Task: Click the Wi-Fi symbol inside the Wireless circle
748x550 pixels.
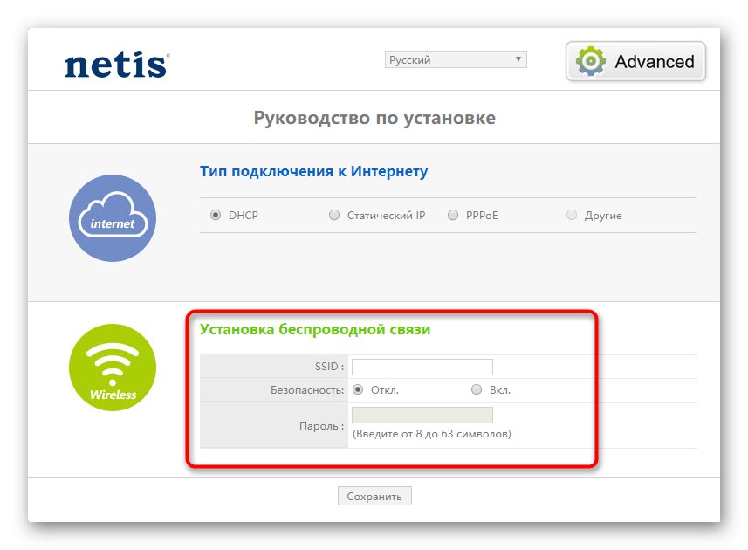Action: 112,362
